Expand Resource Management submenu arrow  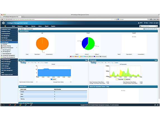17,48
